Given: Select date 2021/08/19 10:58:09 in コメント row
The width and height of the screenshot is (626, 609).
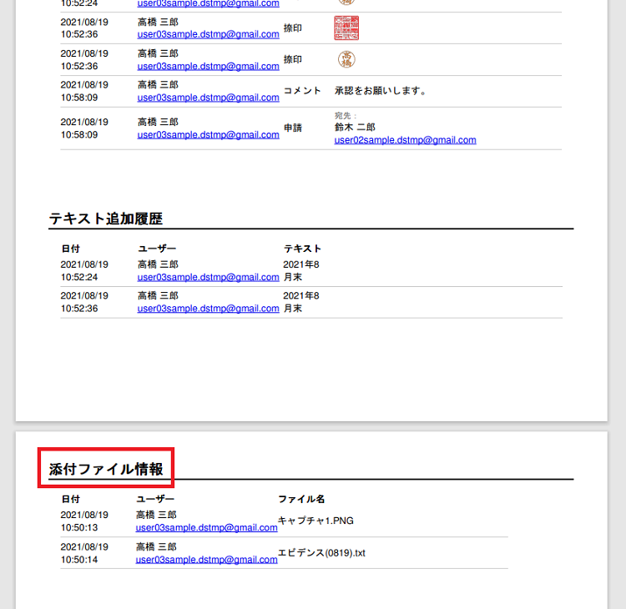Looking at the screenshot, I should pos(84,91).
